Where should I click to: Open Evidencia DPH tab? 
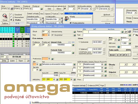(x=93, y=85)
